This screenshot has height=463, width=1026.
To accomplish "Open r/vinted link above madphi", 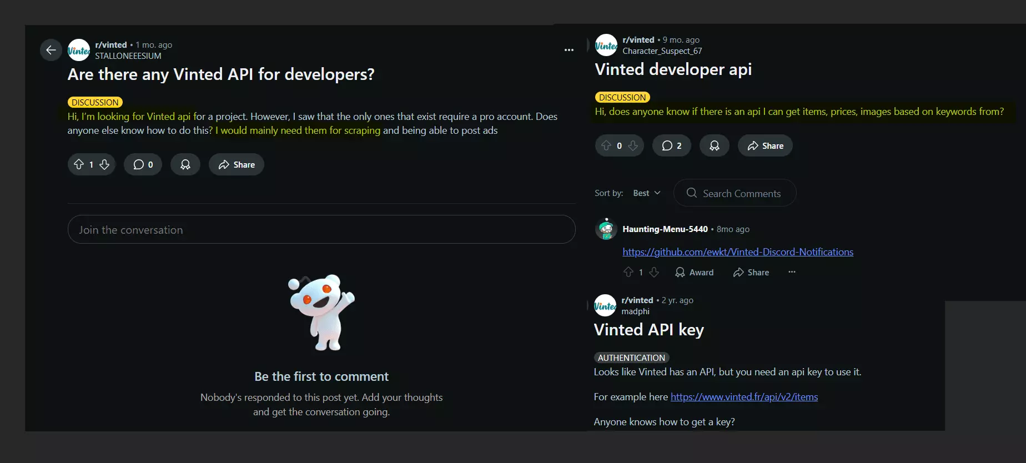I will click(637, 300).
